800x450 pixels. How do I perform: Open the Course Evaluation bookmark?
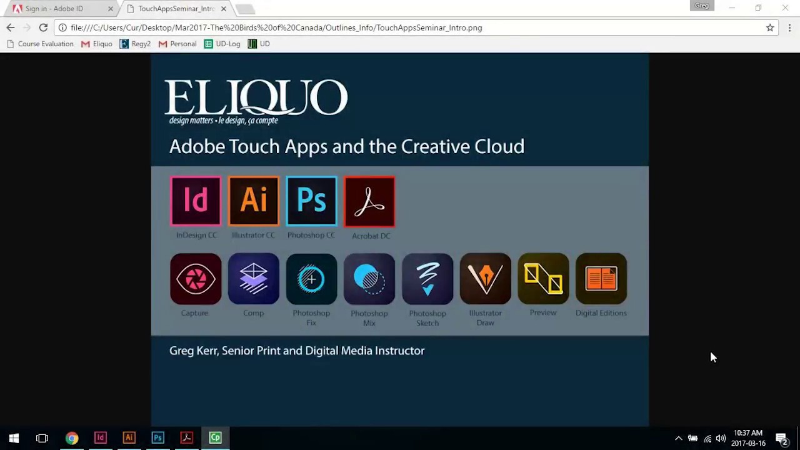40,44
